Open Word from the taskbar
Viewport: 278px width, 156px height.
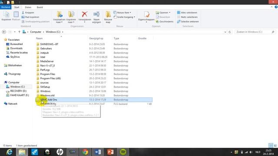coord(98,152)
